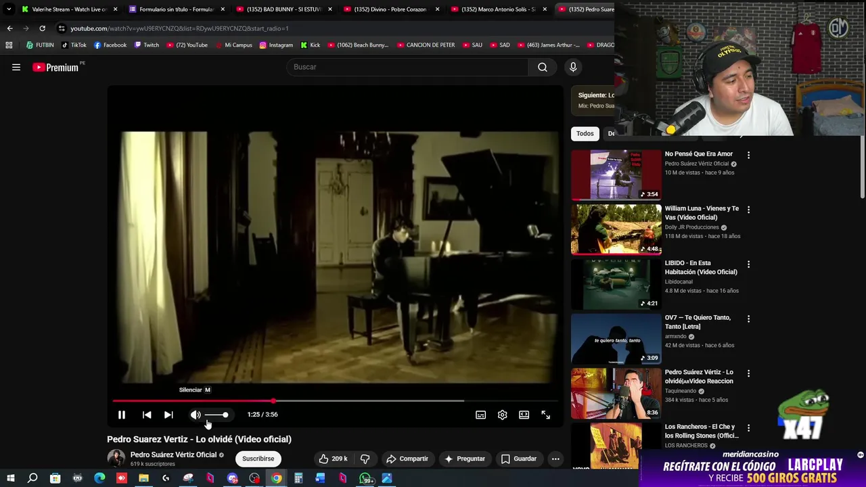Subscribe with the Suscribirse button
Screen dimensions: 866x487
(x=258, y=459)
